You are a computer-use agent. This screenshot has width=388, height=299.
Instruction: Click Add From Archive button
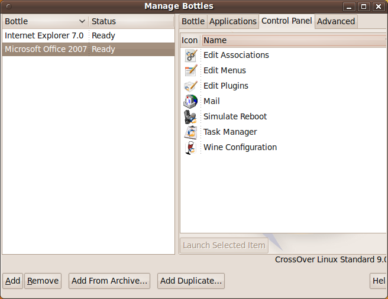tap(109, 281)
